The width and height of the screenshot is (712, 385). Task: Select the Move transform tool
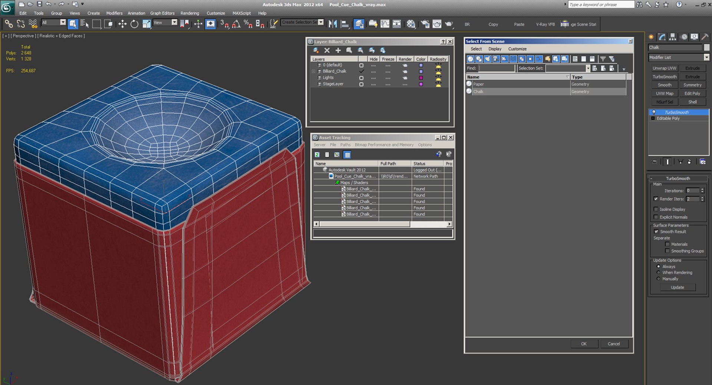(122, 24)
